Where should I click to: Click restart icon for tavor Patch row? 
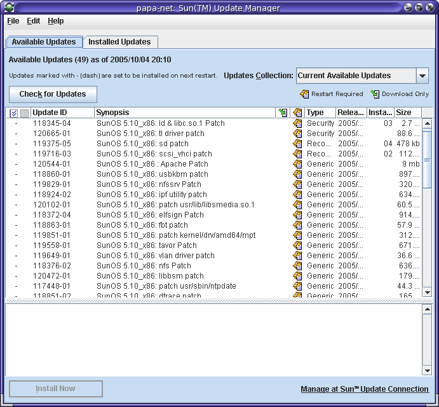pos(297,245)
